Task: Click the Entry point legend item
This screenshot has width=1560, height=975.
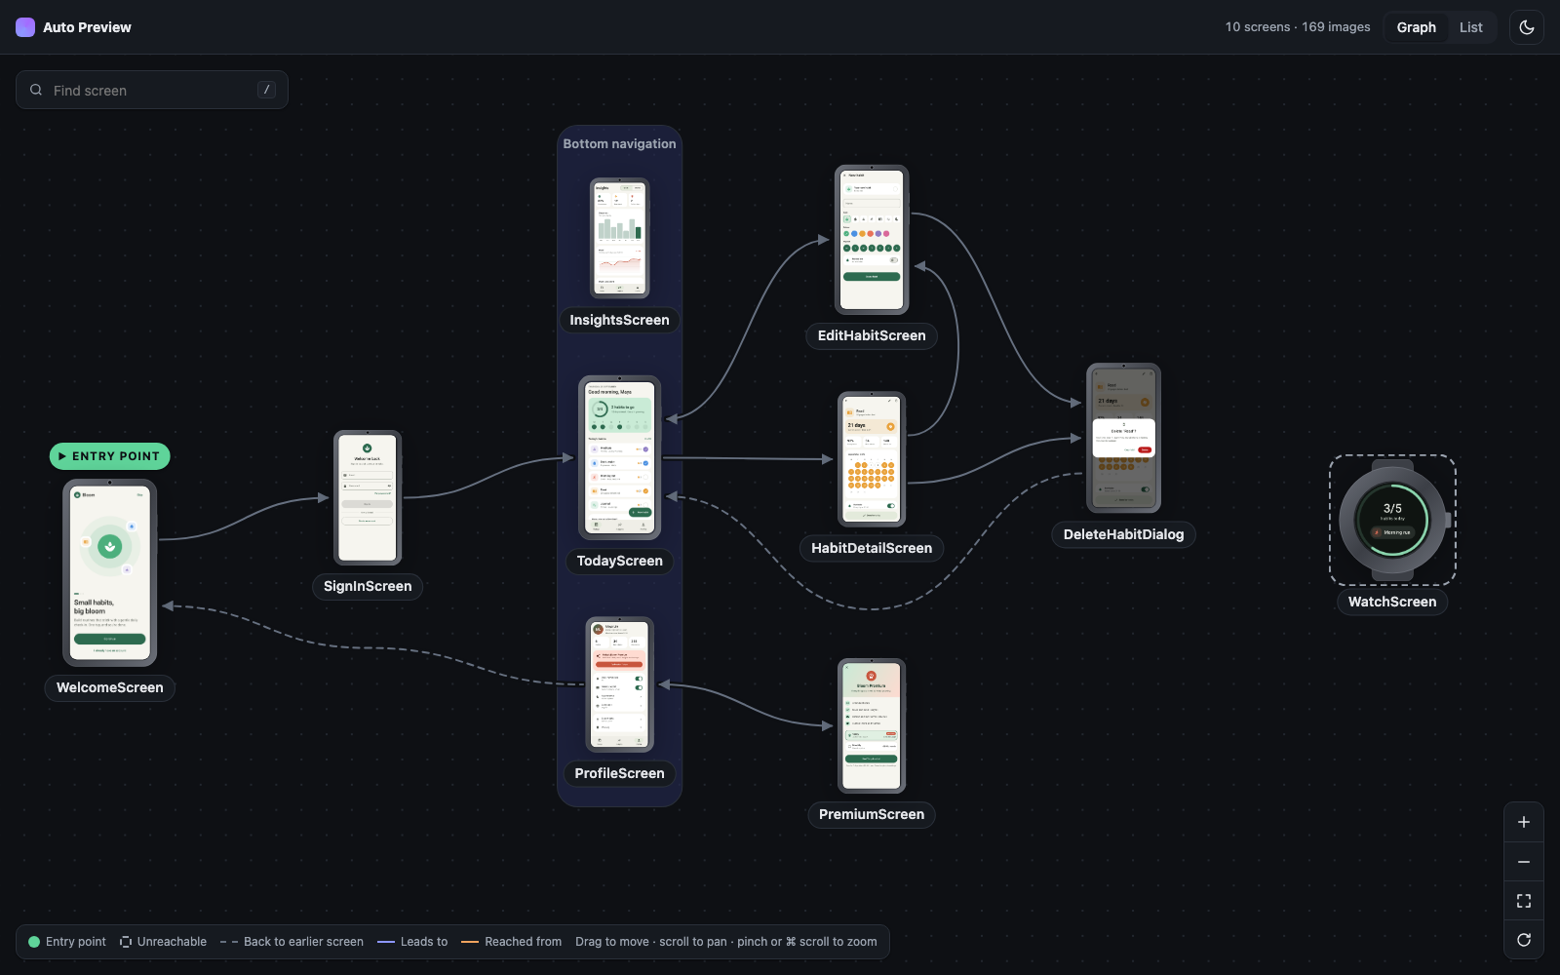Action: 67,942
